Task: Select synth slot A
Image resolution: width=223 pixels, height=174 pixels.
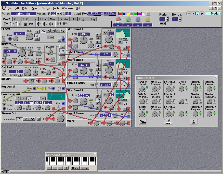Action: click(189, 14)
